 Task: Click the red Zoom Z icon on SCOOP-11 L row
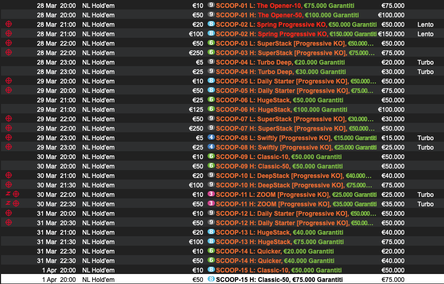(x=8, y=194)
